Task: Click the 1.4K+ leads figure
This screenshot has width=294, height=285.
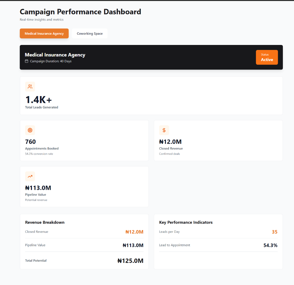Action: pos(38,100)
